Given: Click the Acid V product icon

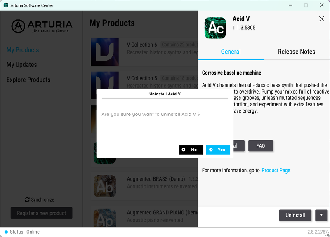Looking at the screenshot, I should pos(215,28).
